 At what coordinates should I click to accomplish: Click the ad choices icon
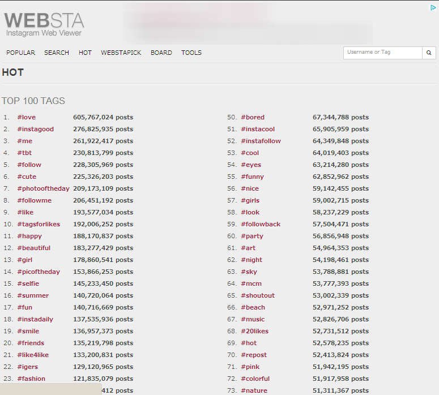click(x=432, y=8)
